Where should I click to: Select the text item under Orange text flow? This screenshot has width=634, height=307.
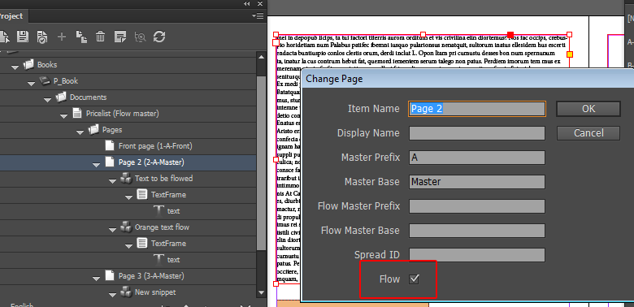pyautogui.click(x=128, y=259)
